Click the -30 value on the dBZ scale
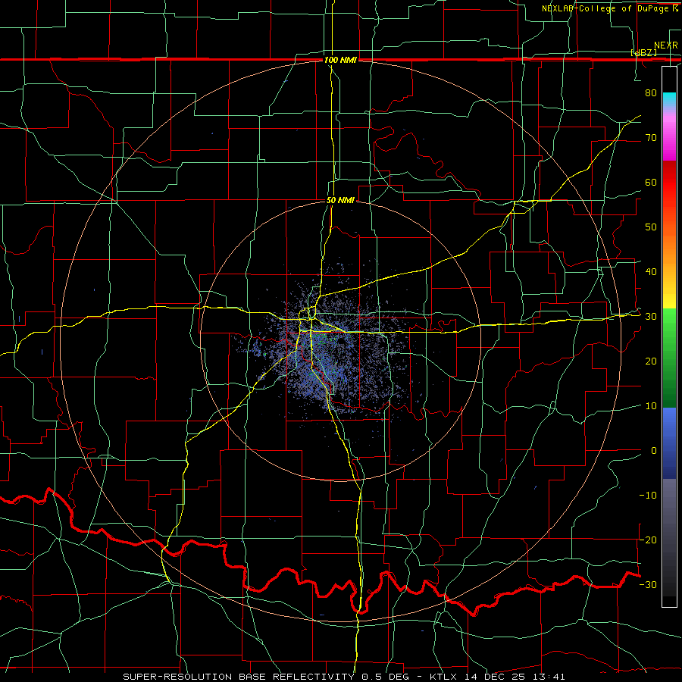 coord(648,585)
